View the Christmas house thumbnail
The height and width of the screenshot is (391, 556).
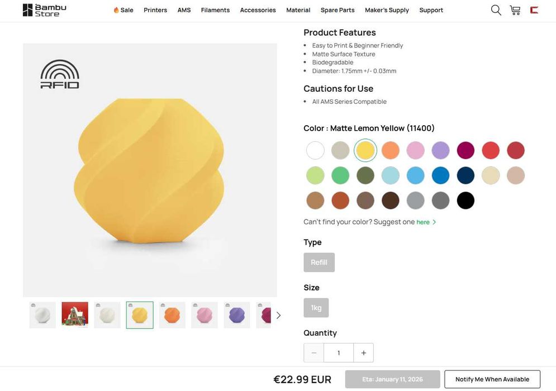pos(75,315)
